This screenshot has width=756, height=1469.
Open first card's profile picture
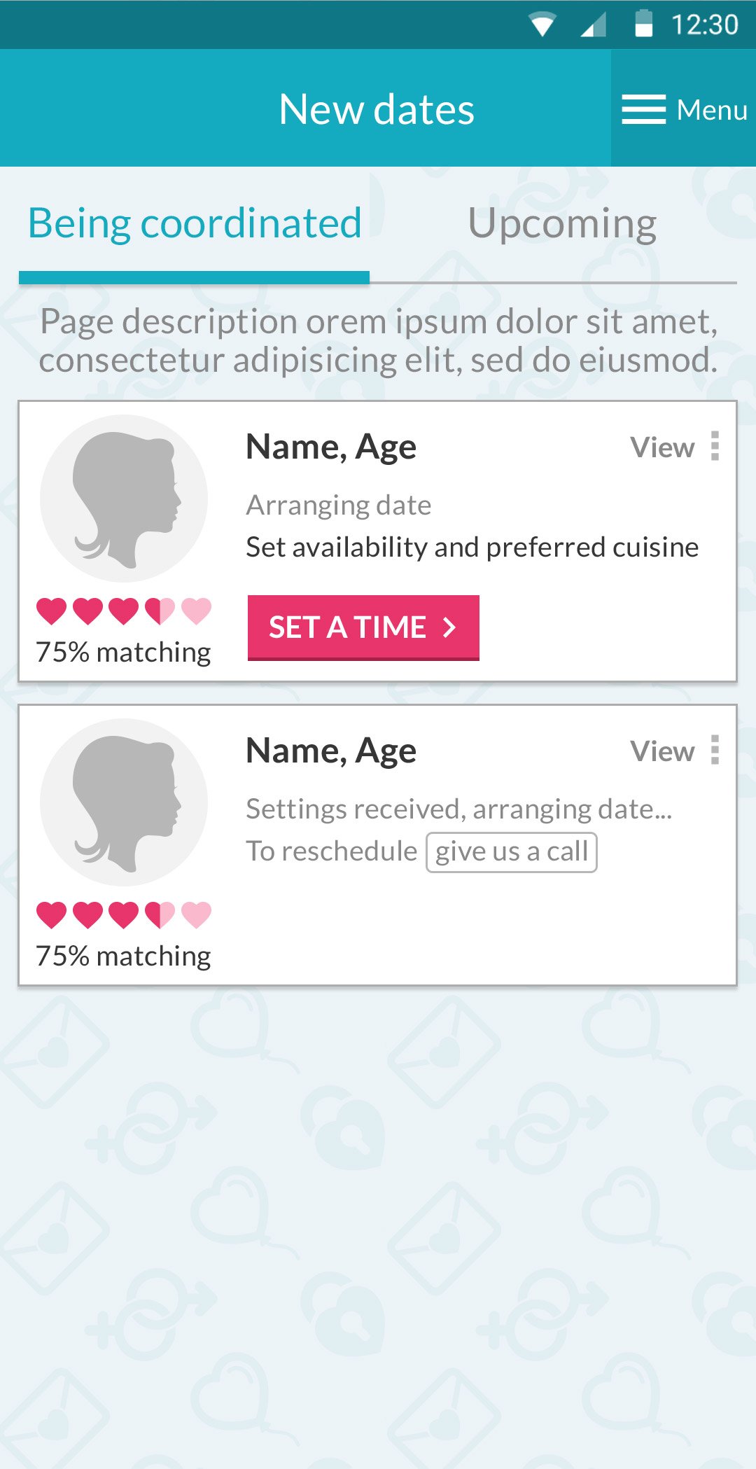[124, 499]
